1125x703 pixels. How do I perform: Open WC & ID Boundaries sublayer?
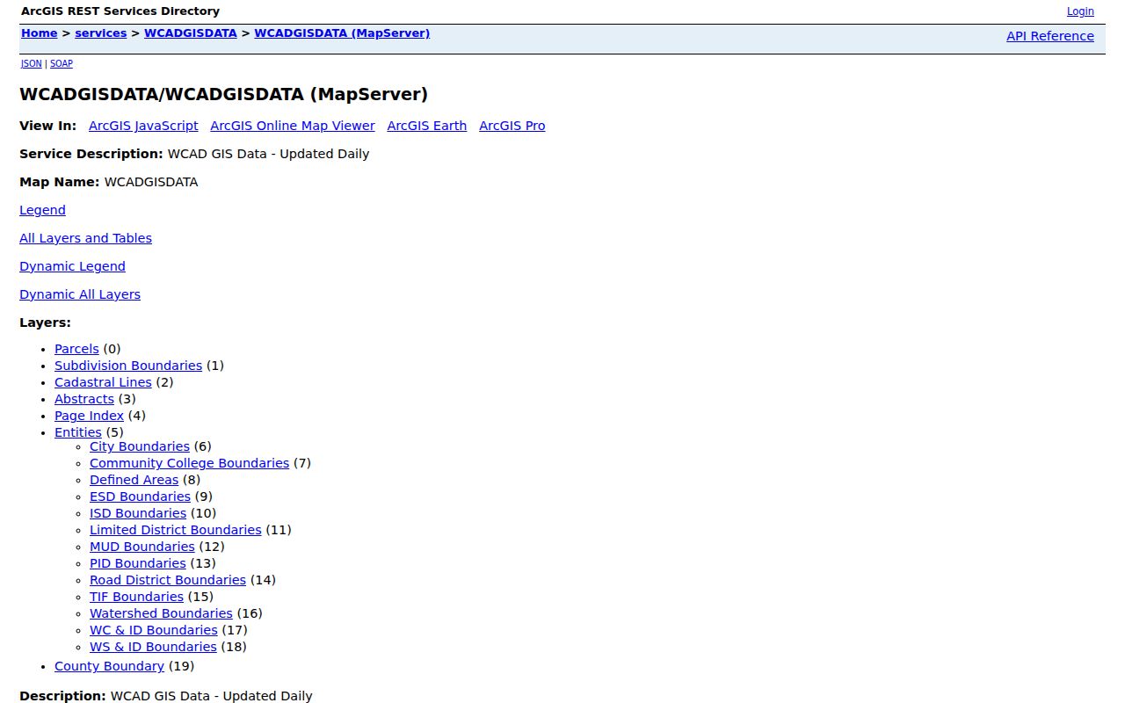coord(154,630)
